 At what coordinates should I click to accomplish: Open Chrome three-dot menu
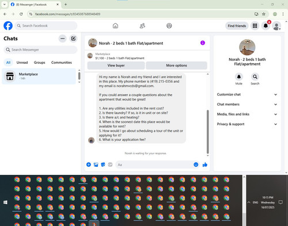click(x=283, y=14)
